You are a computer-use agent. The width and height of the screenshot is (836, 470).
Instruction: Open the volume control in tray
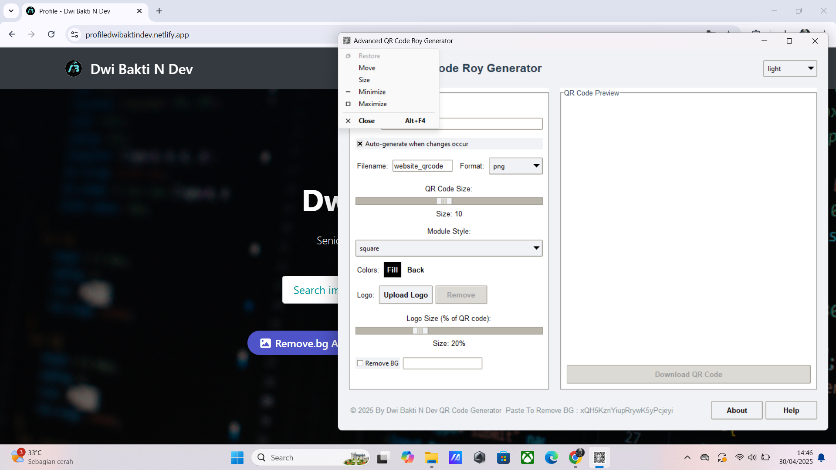point(752,457)
